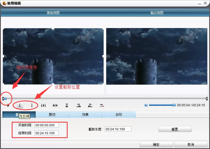
Task: Set the left interval bracket marker
Action: (20, 105)
